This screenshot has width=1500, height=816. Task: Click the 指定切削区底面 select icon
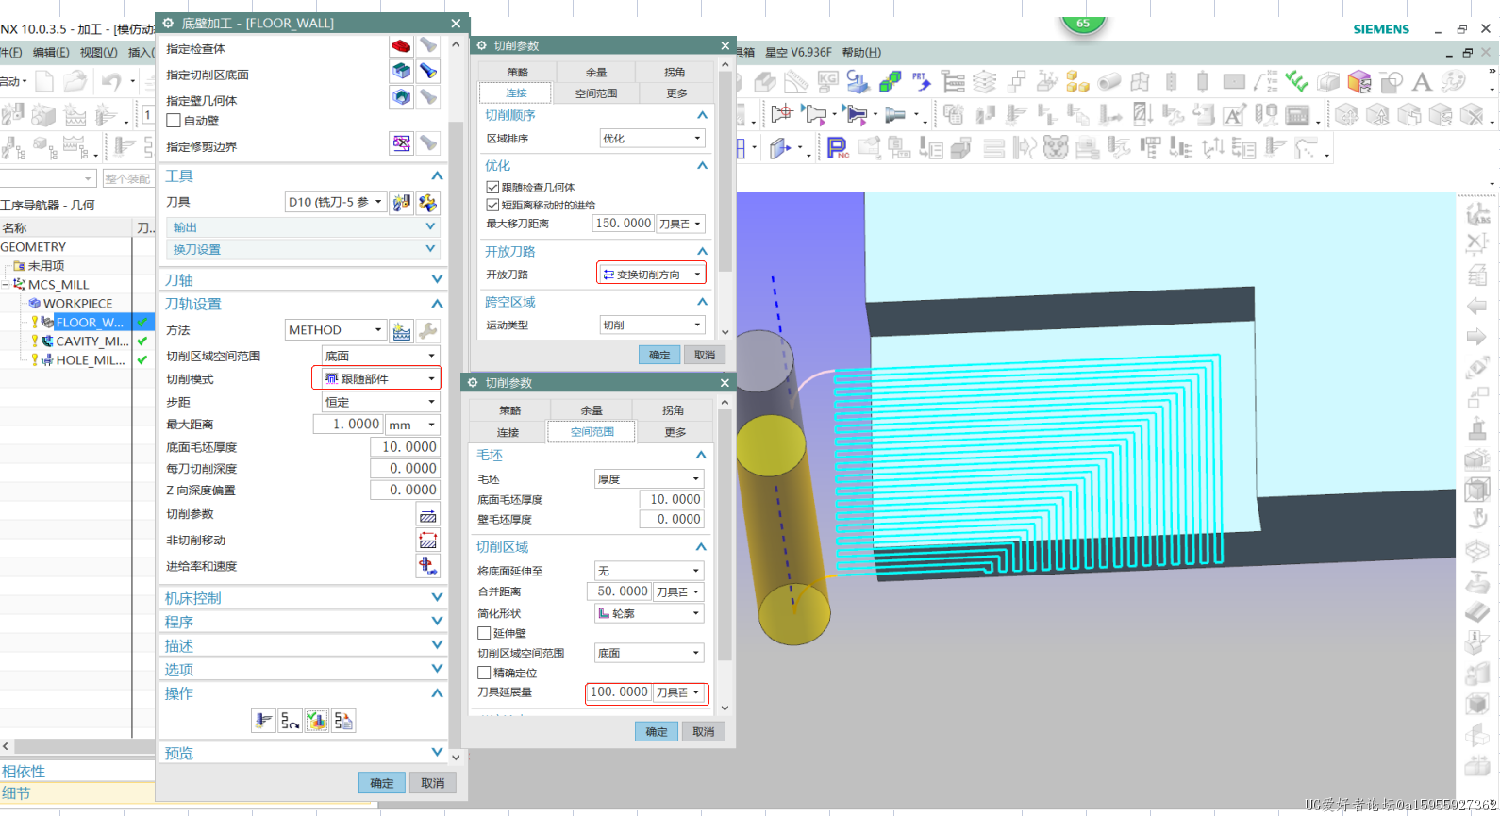coord(401,72)
